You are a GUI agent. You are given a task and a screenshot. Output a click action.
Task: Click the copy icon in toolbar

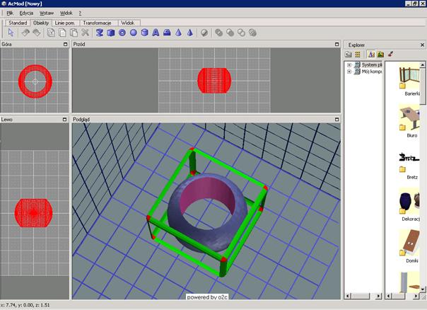(62, 33)
